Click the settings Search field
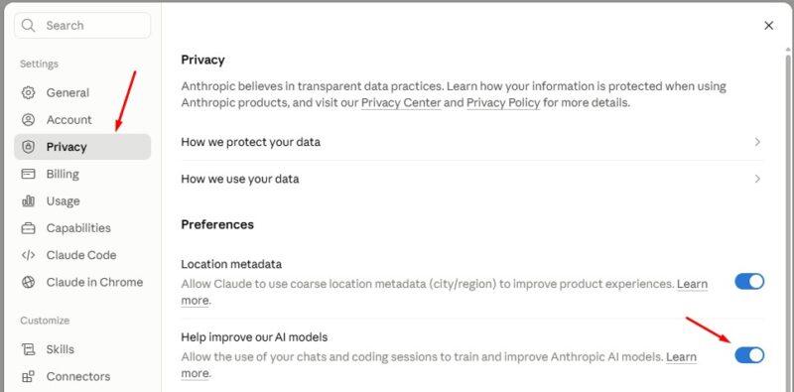The image size is (794, 392). click(82, 26)
